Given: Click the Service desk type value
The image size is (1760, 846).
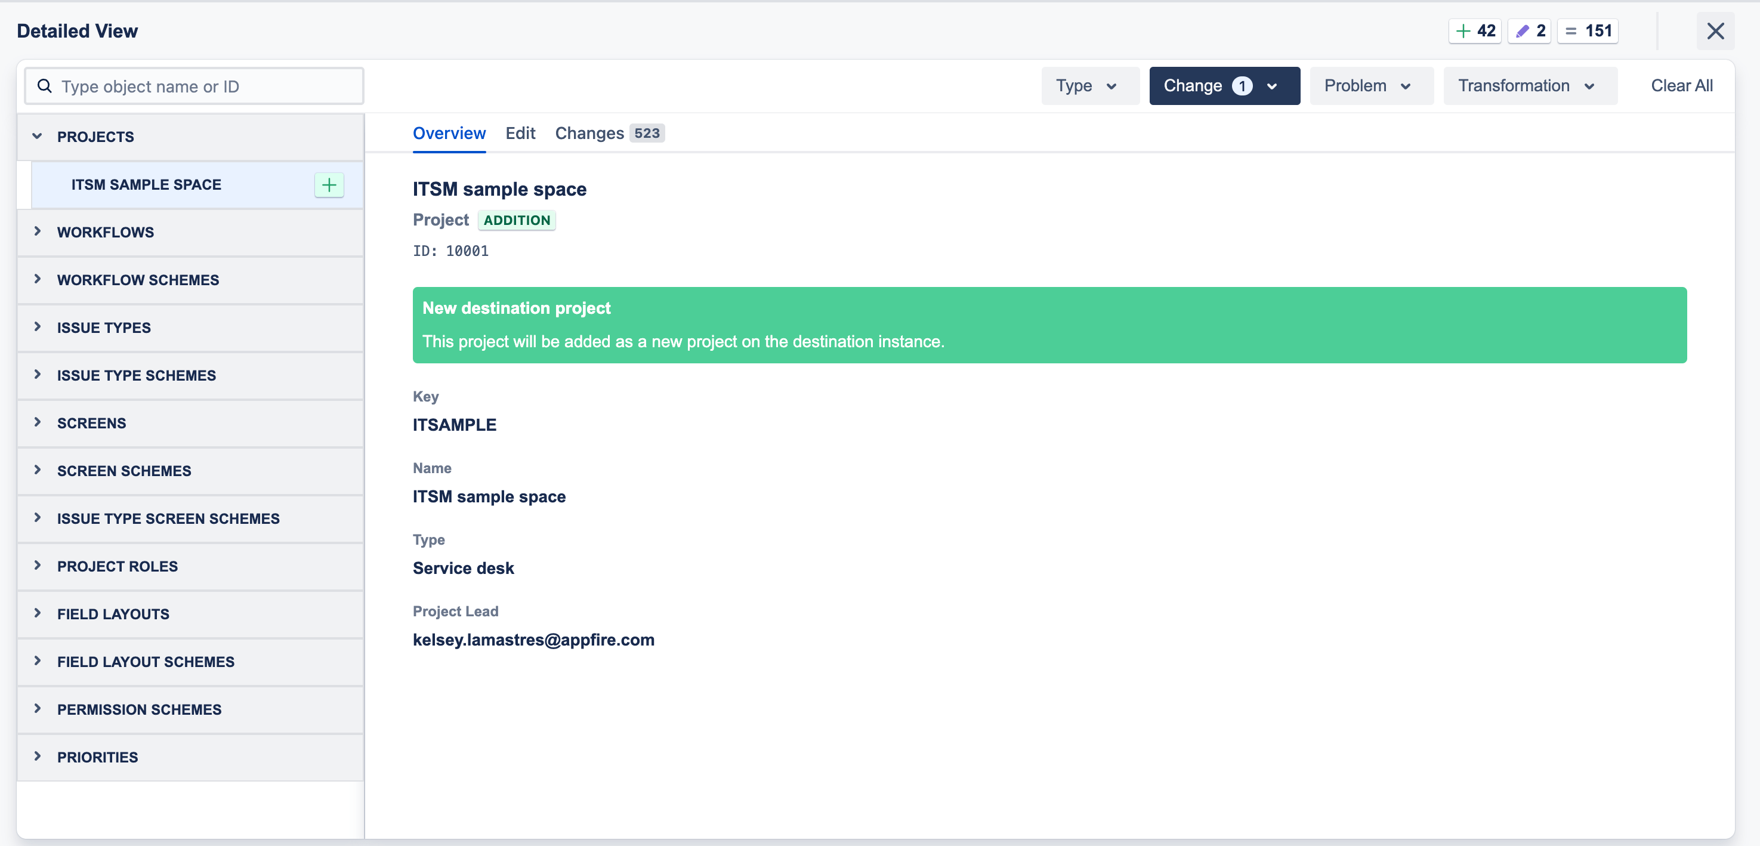Looking at the screenshot, I should pyautogui.click(x=463, y=569).
